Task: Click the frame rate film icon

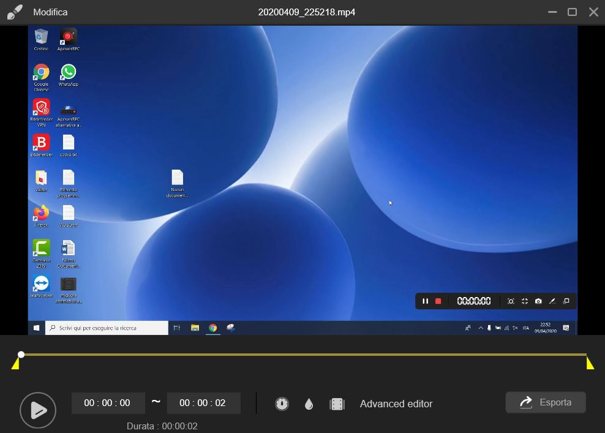Action: coord(337,404)
